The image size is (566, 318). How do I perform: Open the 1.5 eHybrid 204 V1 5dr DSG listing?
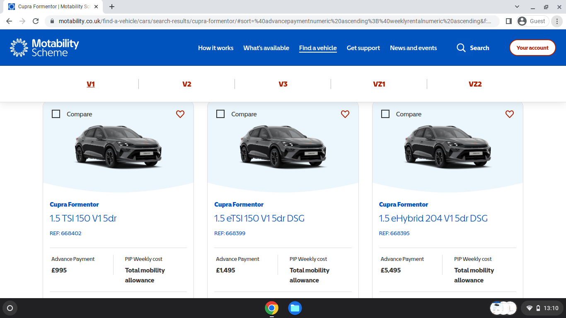point(433,218)
